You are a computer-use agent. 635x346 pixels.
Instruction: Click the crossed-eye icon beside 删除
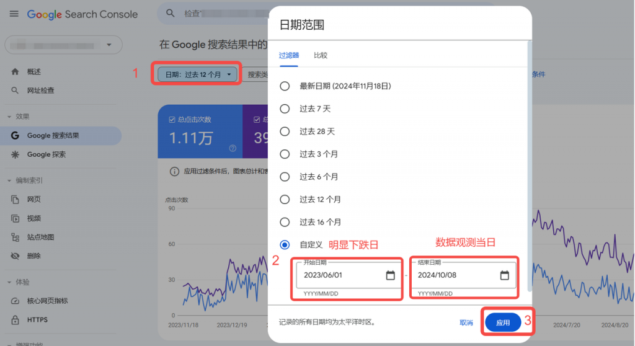coord(15,256)
